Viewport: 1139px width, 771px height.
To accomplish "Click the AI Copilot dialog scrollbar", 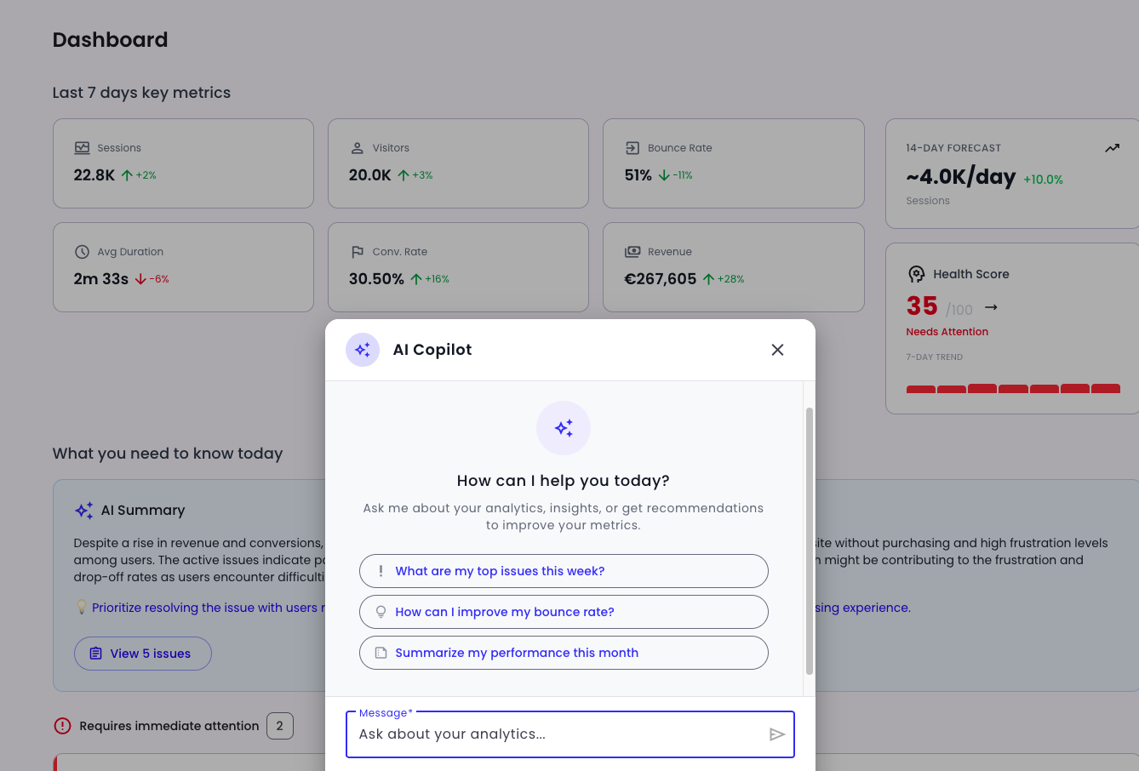I will (810, 540).
